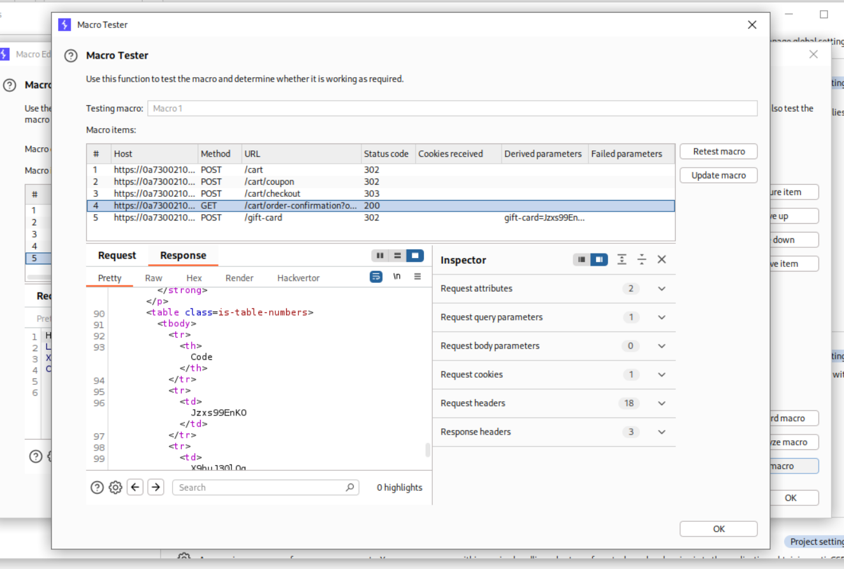Toggle line wrap button in response viewer
Viewport: 844px width, 569px height.
[x=376, y=277]
